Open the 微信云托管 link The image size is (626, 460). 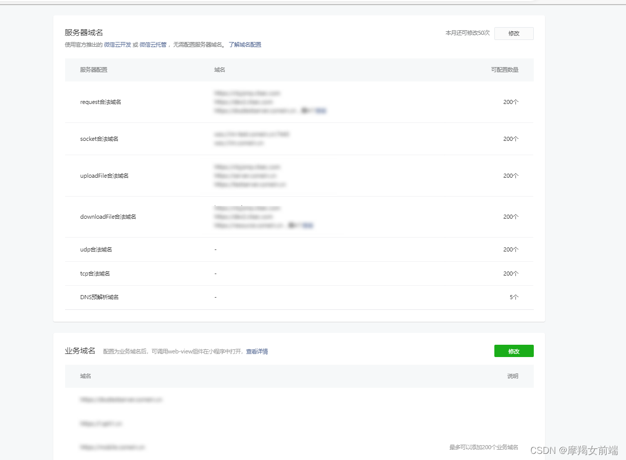click(x=153, y=45)
